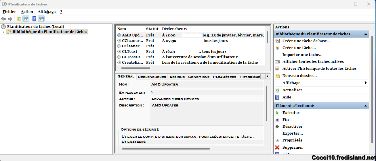This screenshot has width=376, height=161.
Task: Click the clock icon beside AMD Updater task
Action: pyautogui.click(x=119, y=35)
